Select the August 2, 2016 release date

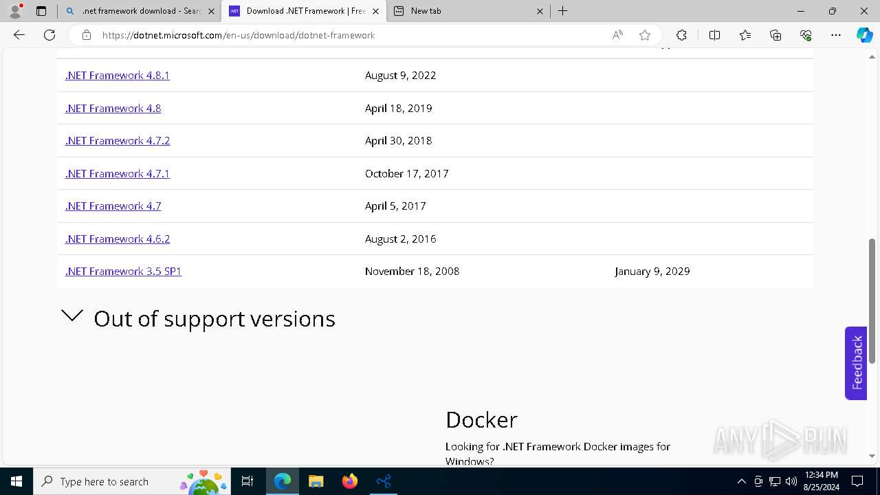point(401,239)
